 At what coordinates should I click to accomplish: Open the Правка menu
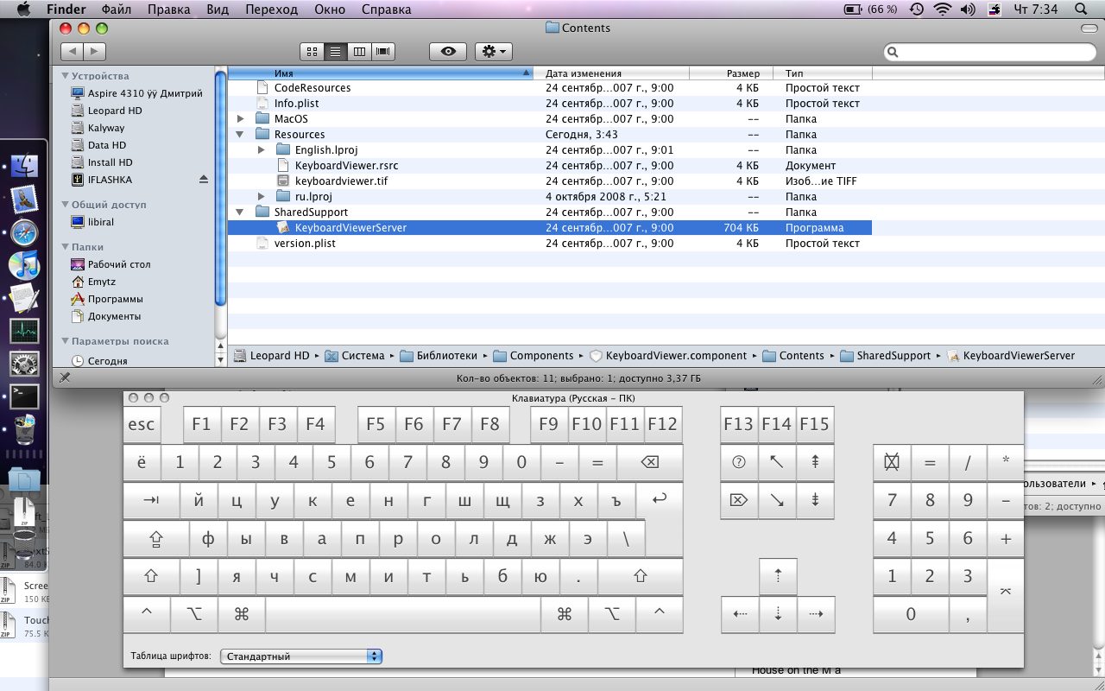point(169,10)
